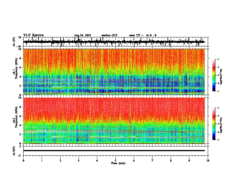Click the "-7" tick on ch.1 colorbar

pos(218,91)
